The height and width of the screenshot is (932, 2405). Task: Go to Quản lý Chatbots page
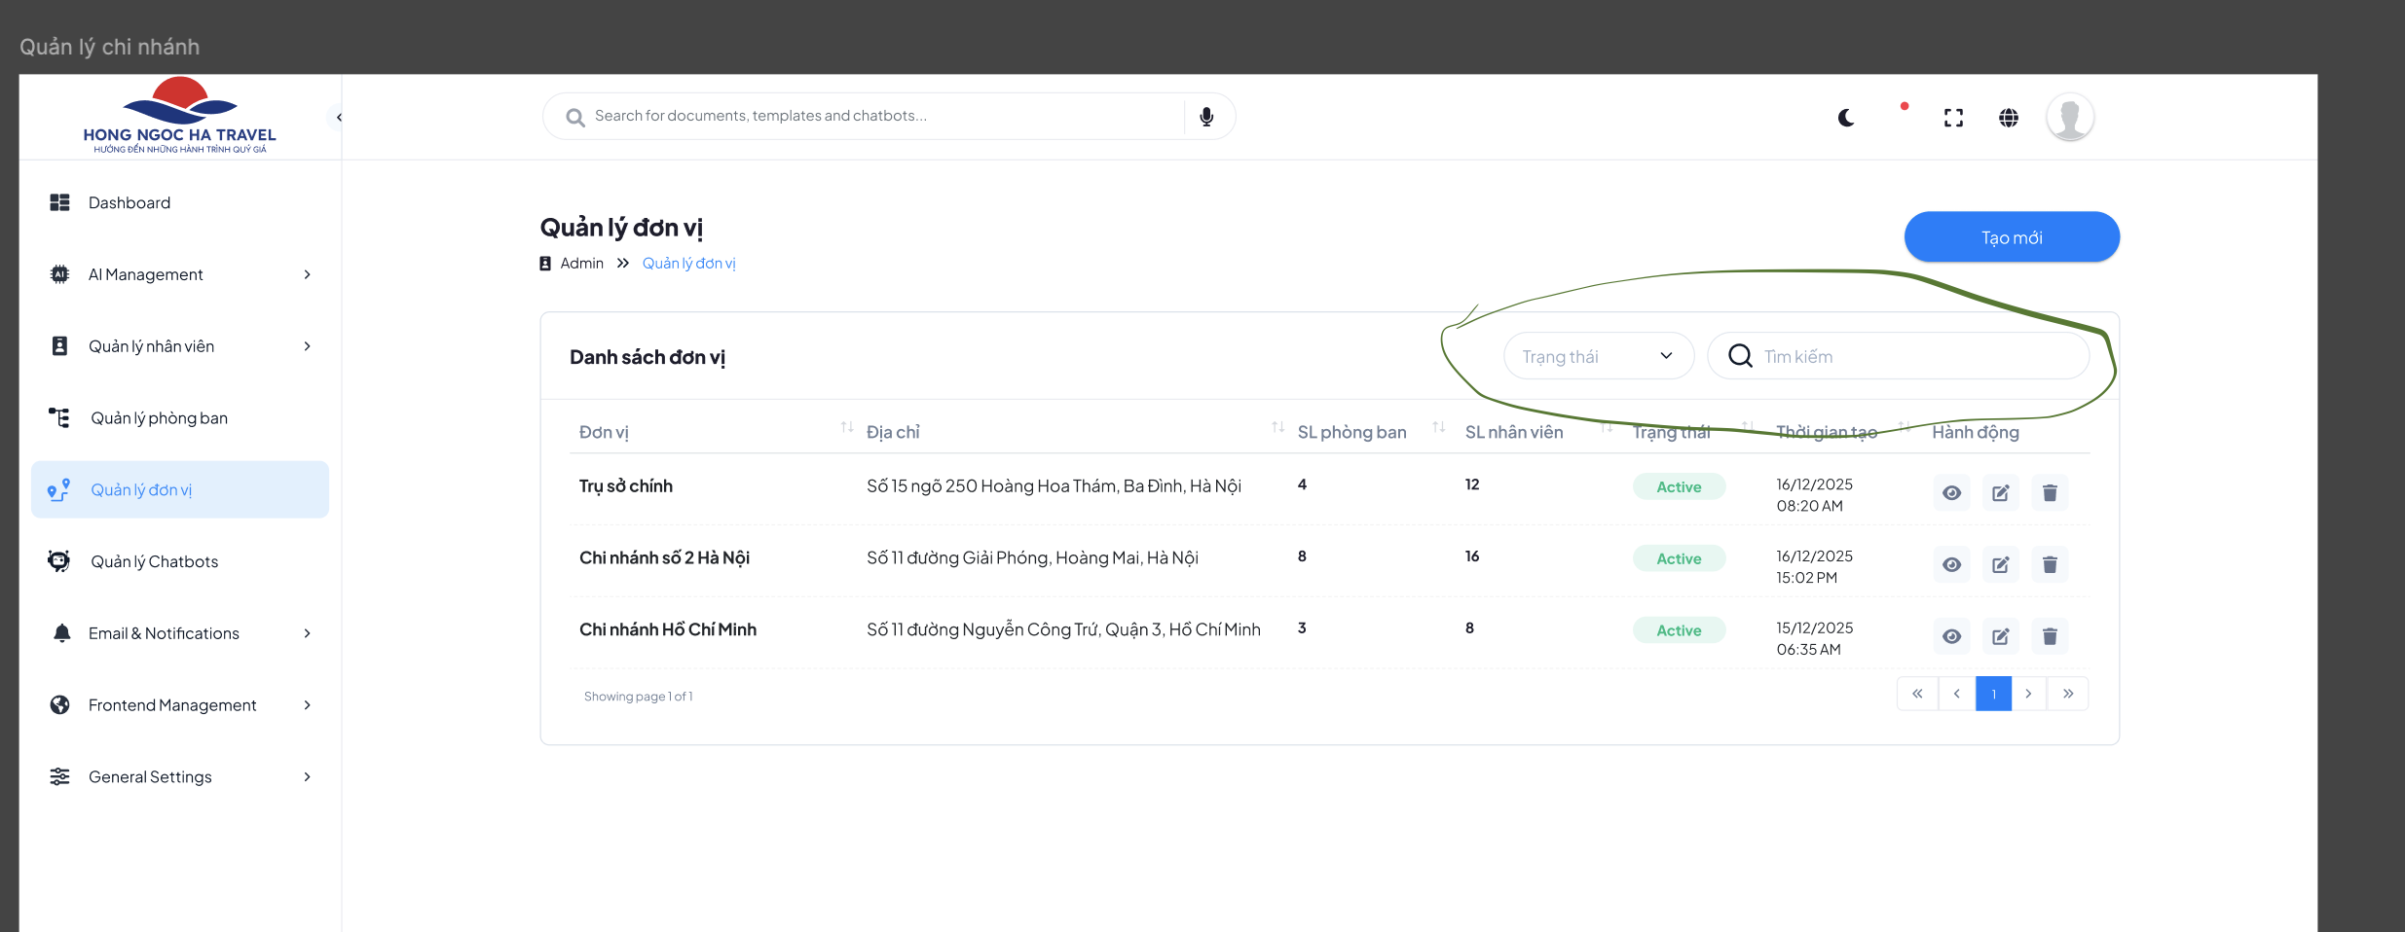pyautogui.click(x=154, y=561)
